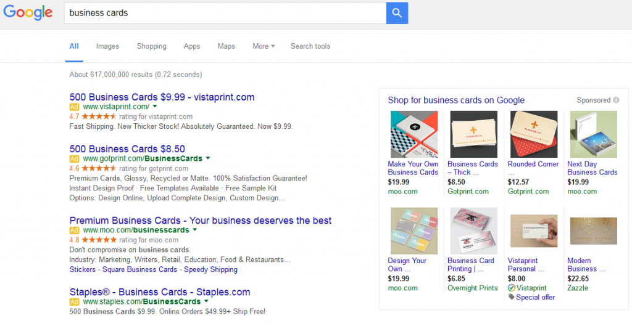The image size is (632, 326).
Task: Open 'Staples® - Business Cards' ad link
Action: 160,292
